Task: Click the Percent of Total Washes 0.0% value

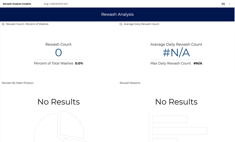Action: (79, 63)
